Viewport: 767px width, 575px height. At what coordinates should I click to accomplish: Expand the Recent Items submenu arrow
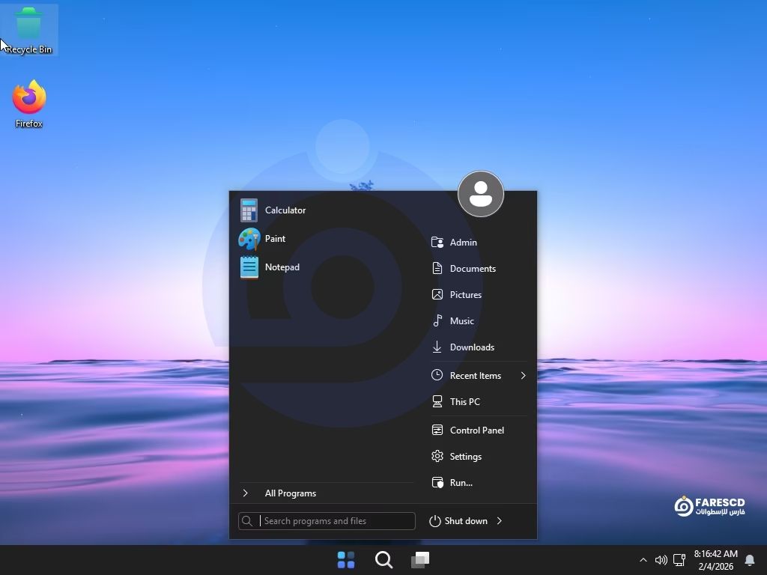point(523,376)
